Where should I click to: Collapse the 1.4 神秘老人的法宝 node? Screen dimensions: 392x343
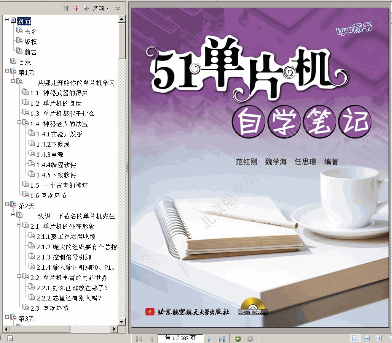pyautogui.click(x=19, y=122)
